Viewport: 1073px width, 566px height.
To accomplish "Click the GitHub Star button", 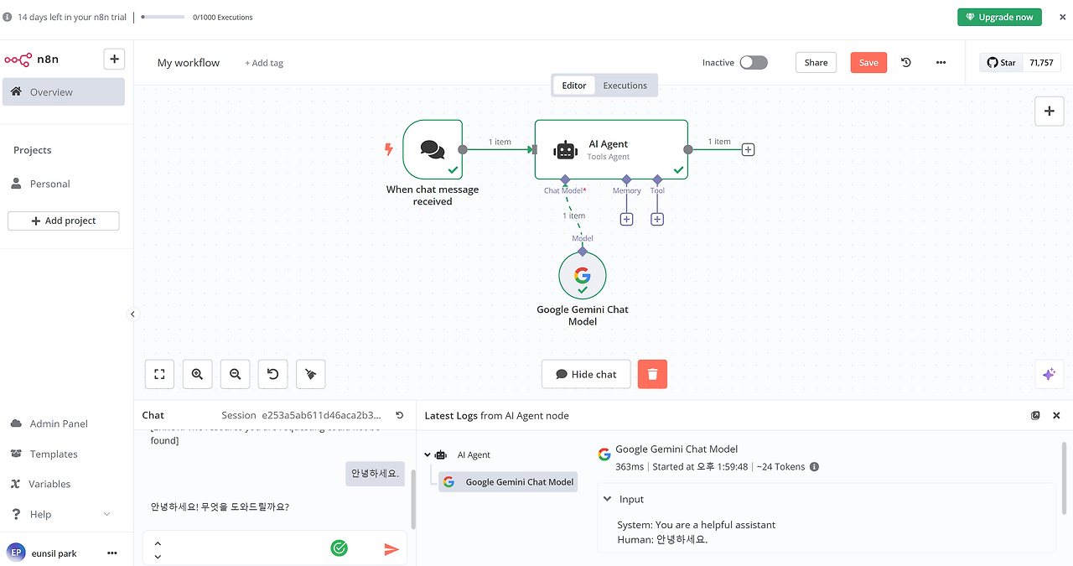I will (1002, 63).
